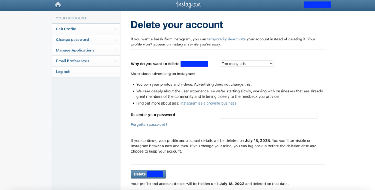The width and height of the screenshot is (375, 190).
Task: Click the Re-enter your password field
Action: [x=268, y=114]
